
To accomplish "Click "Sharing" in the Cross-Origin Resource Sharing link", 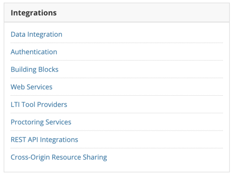I will point(95,158).
